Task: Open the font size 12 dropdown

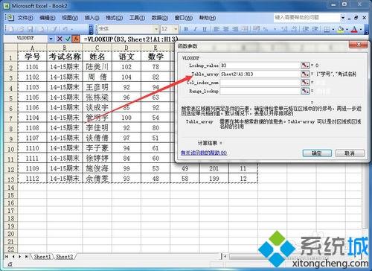Action: point(176,29)
